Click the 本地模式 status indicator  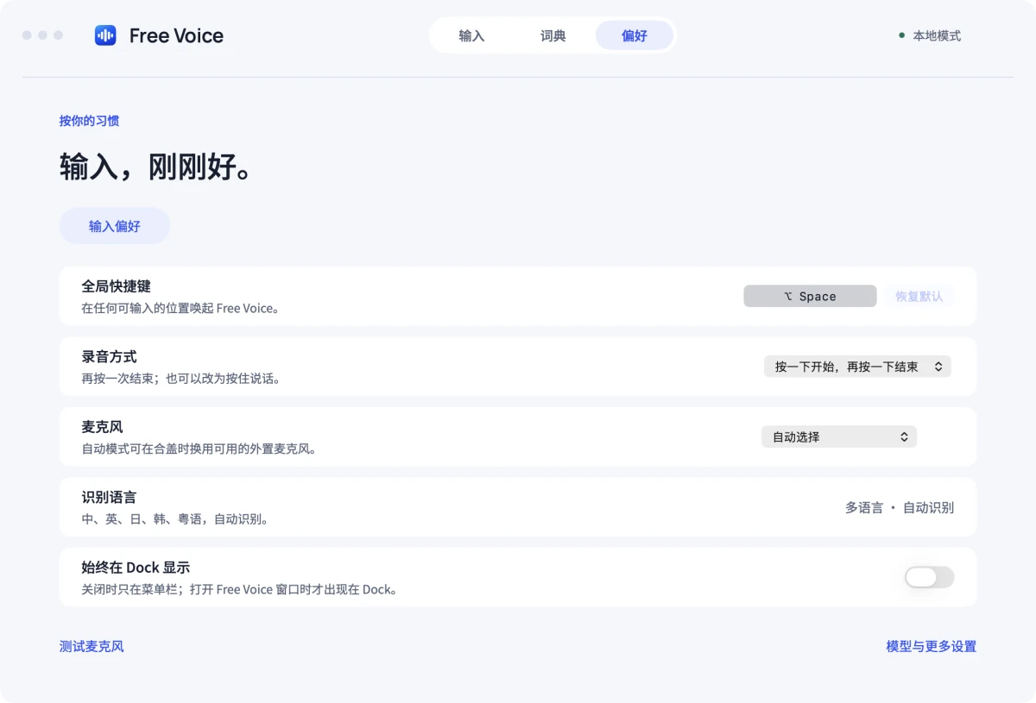pos(930,35)
